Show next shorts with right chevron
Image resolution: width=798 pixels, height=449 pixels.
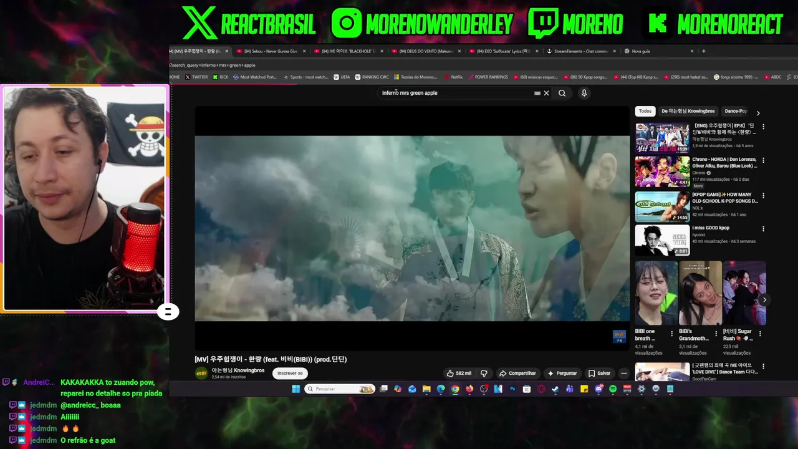(x=764, y=300)
